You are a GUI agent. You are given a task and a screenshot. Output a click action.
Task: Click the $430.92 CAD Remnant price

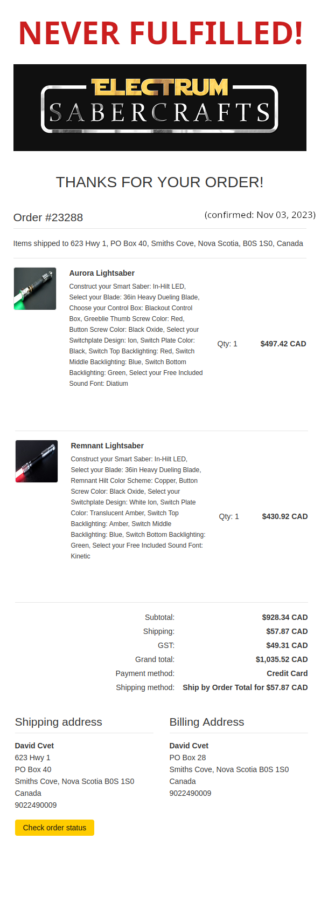[x=284, y=516]
